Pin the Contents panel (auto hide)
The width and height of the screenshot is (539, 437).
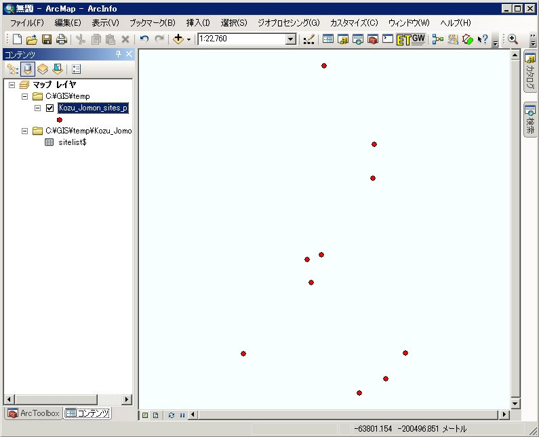[118, 54]
